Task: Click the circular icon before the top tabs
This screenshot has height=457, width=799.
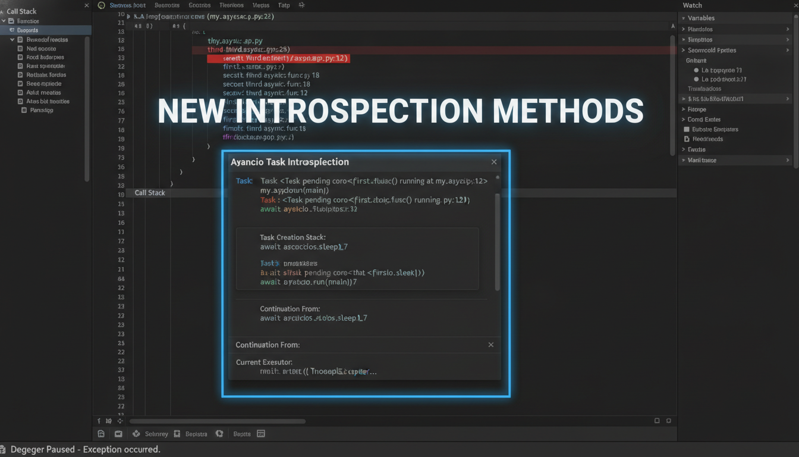Action: pos(101,5)
